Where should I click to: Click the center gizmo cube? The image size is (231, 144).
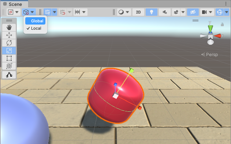tap(210, 36)
